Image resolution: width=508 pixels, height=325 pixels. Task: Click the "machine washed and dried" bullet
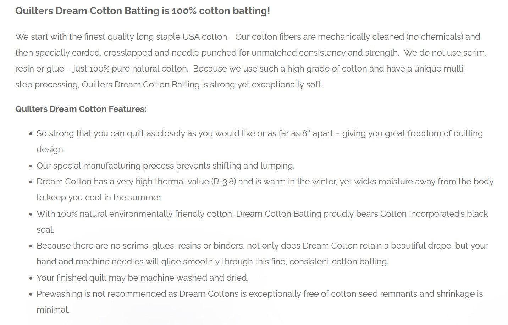[x=142, y=278]
